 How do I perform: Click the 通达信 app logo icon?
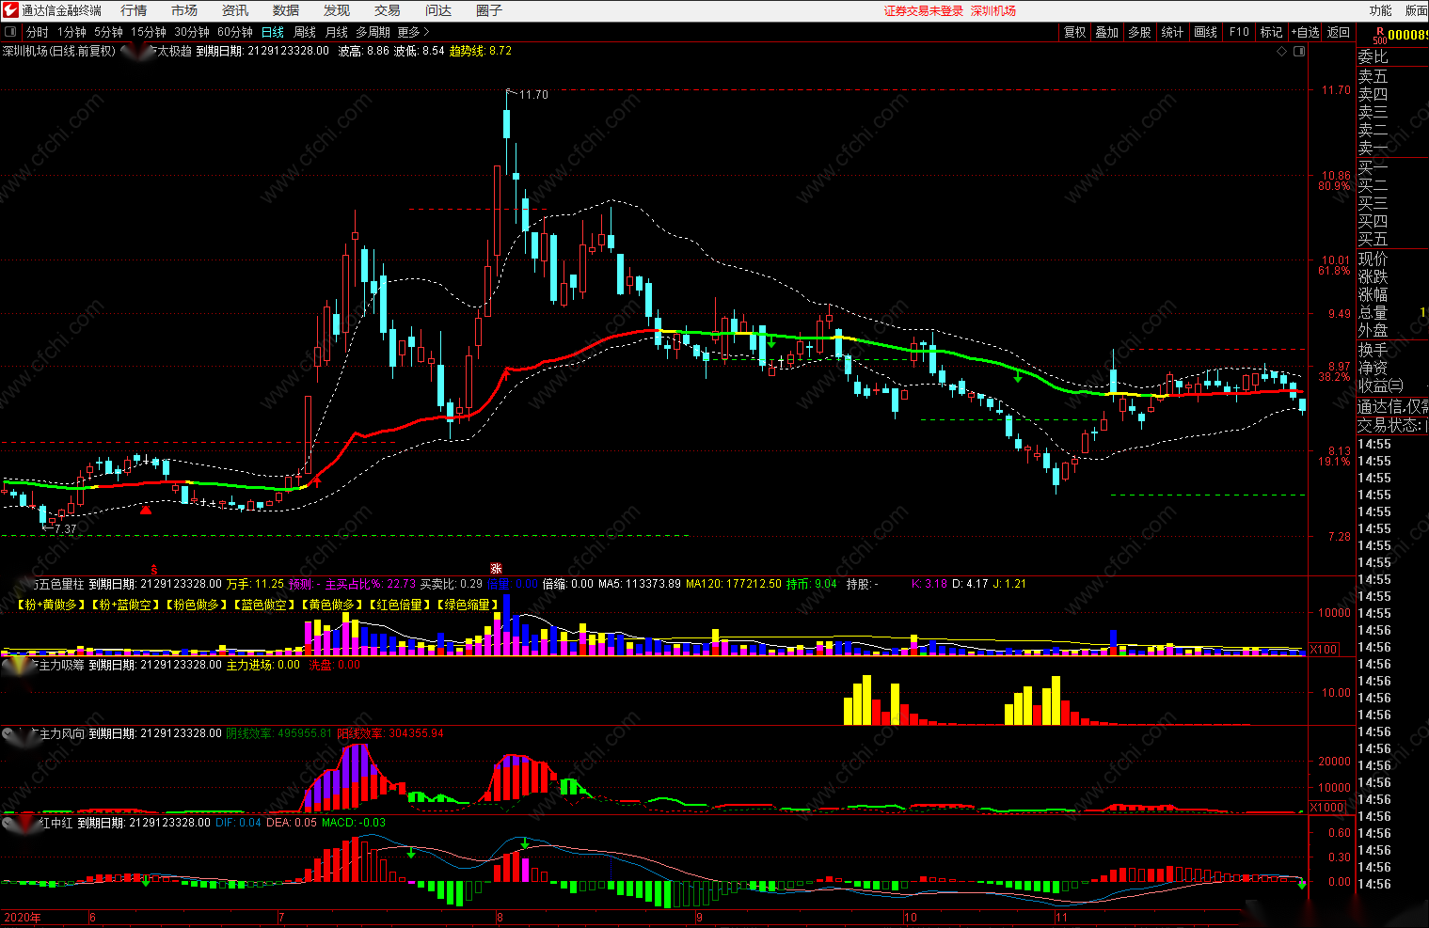pyautogui.click(x=10, y=10)
